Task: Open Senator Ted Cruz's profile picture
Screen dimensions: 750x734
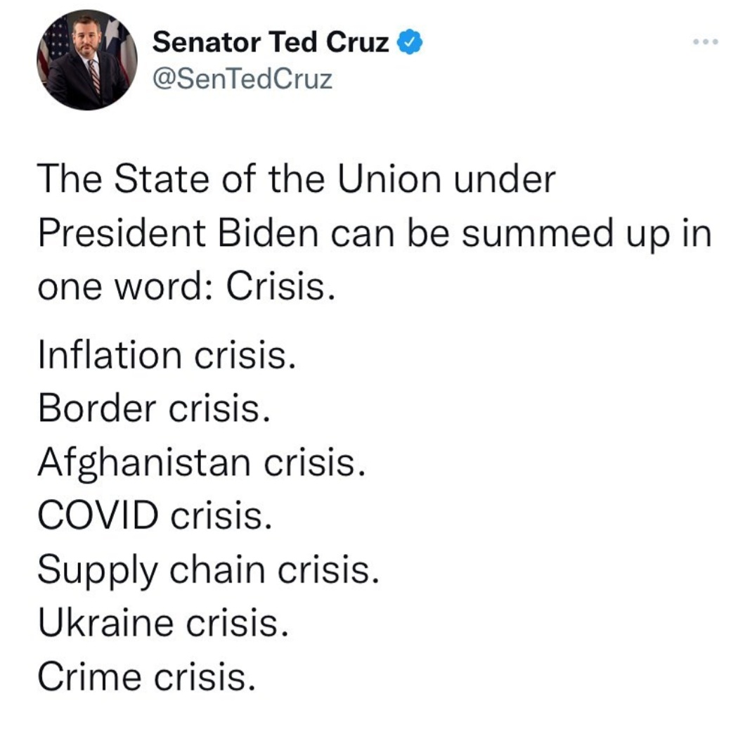Action: [87, 60]
